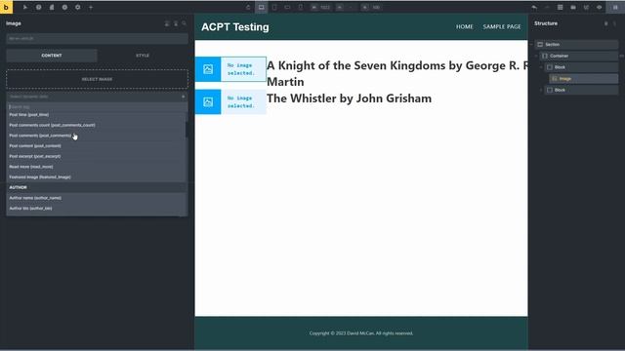
Task: Click the folder icon in top-right toolbar
Action: [x=573, y=7]
